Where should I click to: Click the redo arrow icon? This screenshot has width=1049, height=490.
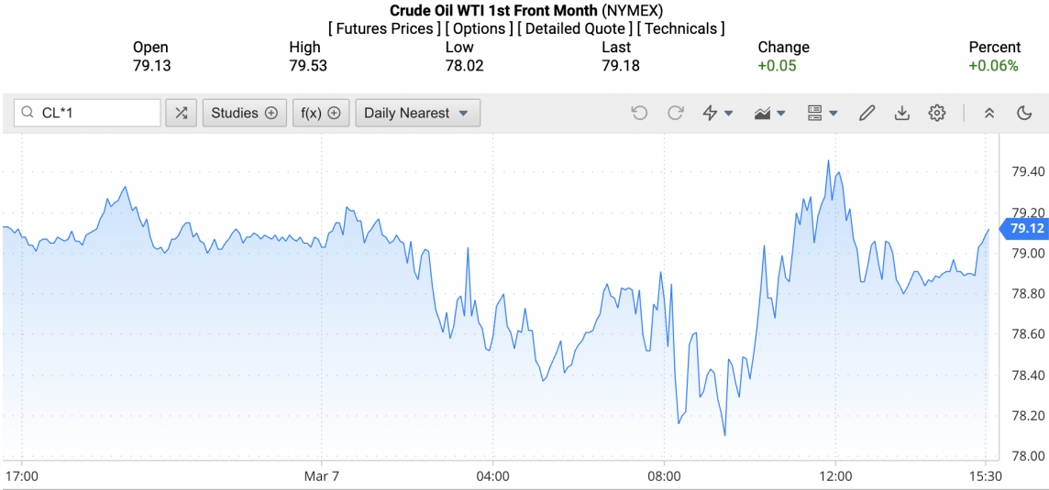(676, 113)
